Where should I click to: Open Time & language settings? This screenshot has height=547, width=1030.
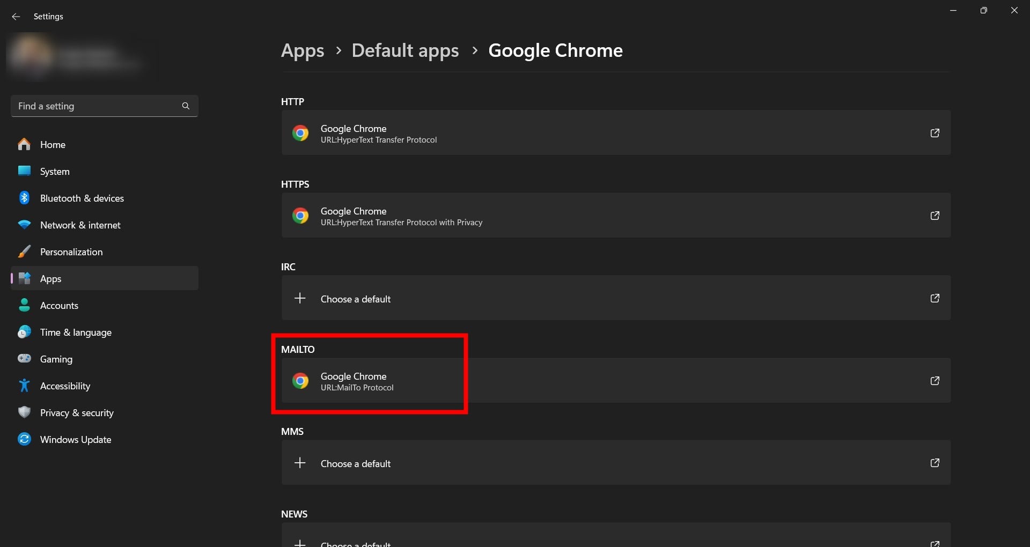tap(105, 332)
